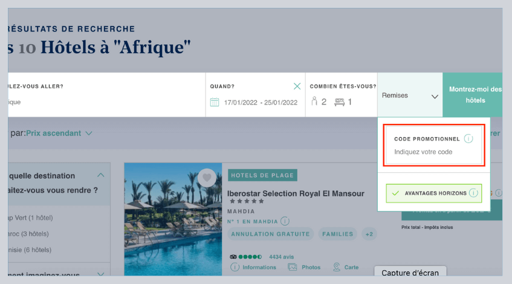Screen dimensions: 512x284
Task: Expand the +2 additional tags
Action: 368,234
